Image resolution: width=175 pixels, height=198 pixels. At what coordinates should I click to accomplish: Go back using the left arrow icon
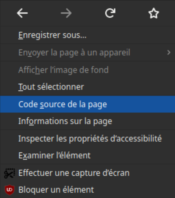click(22, 13)
